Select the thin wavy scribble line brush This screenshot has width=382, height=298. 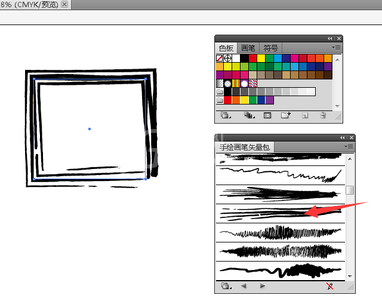click(x=281, y=176)
